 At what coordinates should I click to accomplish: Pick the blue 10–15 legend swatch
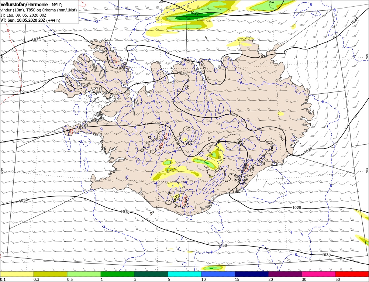click(x=218, y=274)
